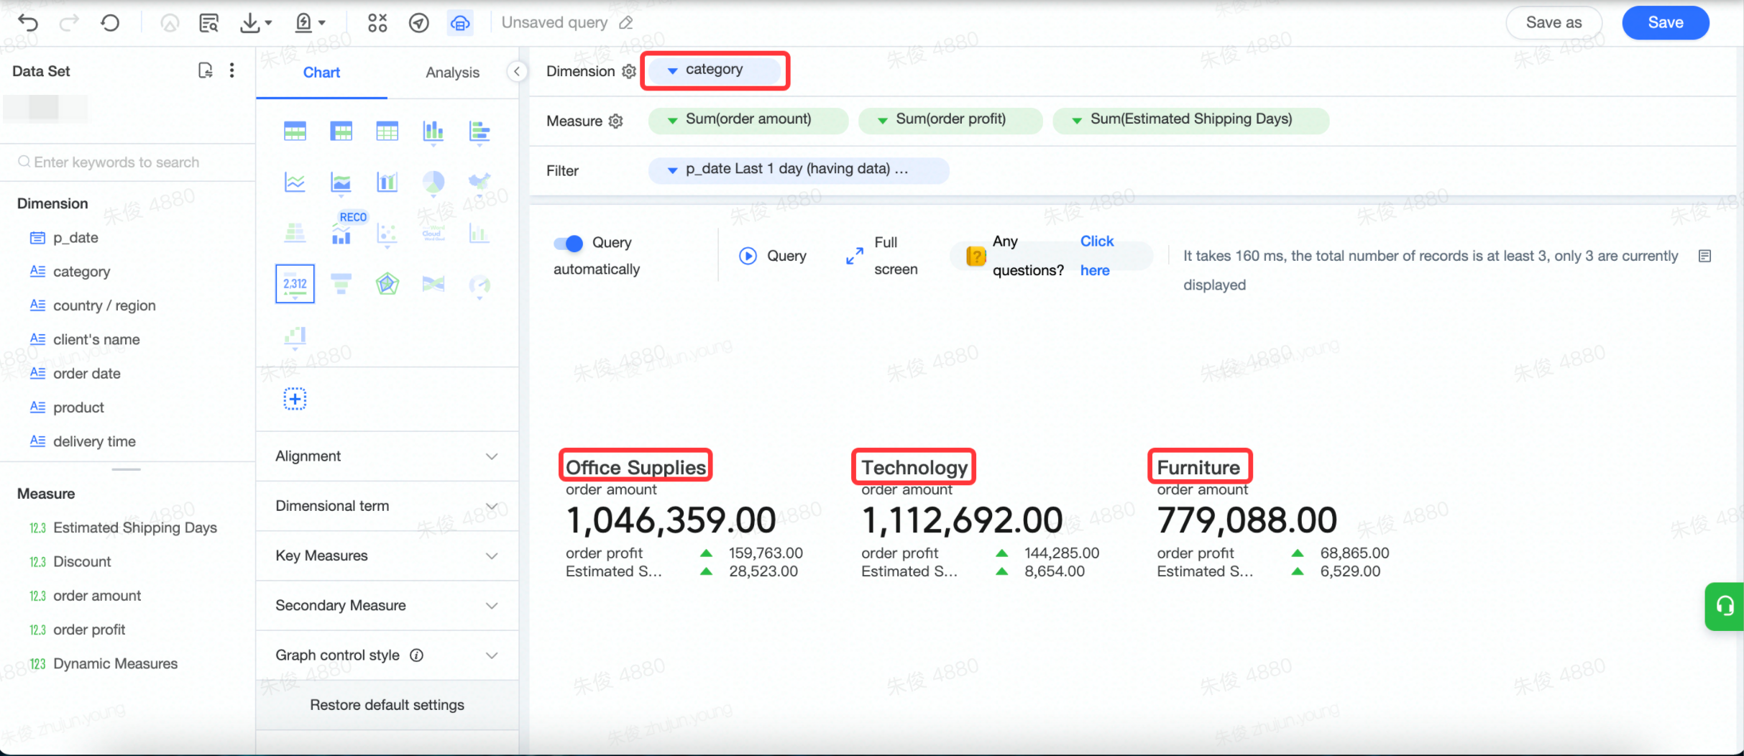Click the compass navigation icon
1744x756 pixels.
pos(418,23)
